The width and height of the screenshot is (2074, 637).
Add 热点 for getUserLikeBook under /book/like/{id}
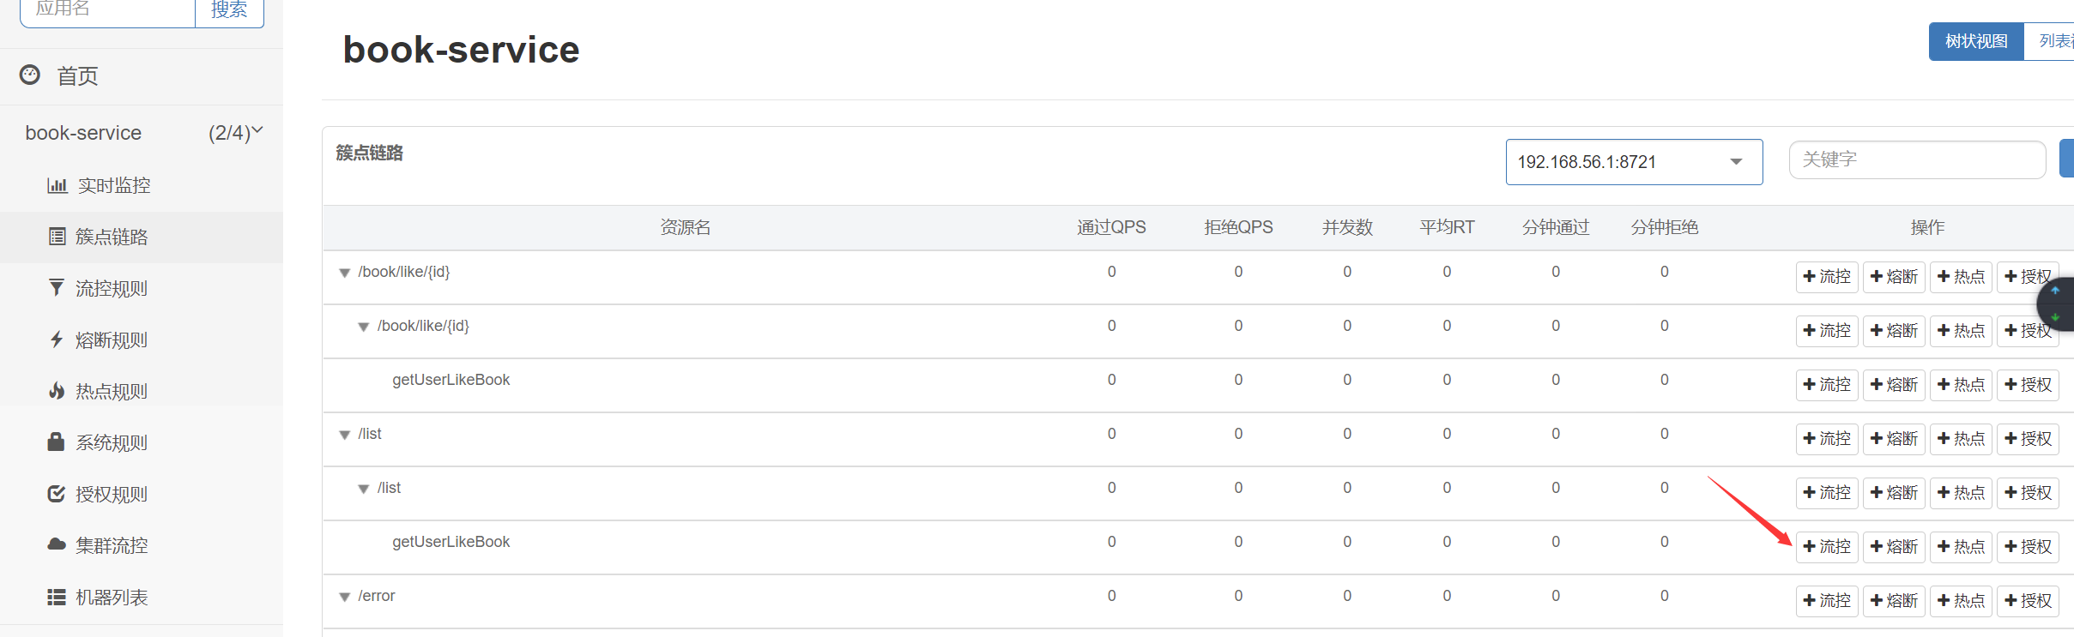click(1961, 385)
